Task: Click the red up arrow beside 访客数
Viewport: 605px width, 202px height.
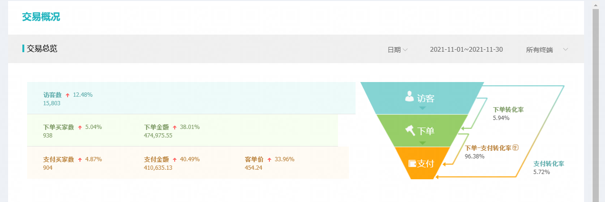Action: 68,95
